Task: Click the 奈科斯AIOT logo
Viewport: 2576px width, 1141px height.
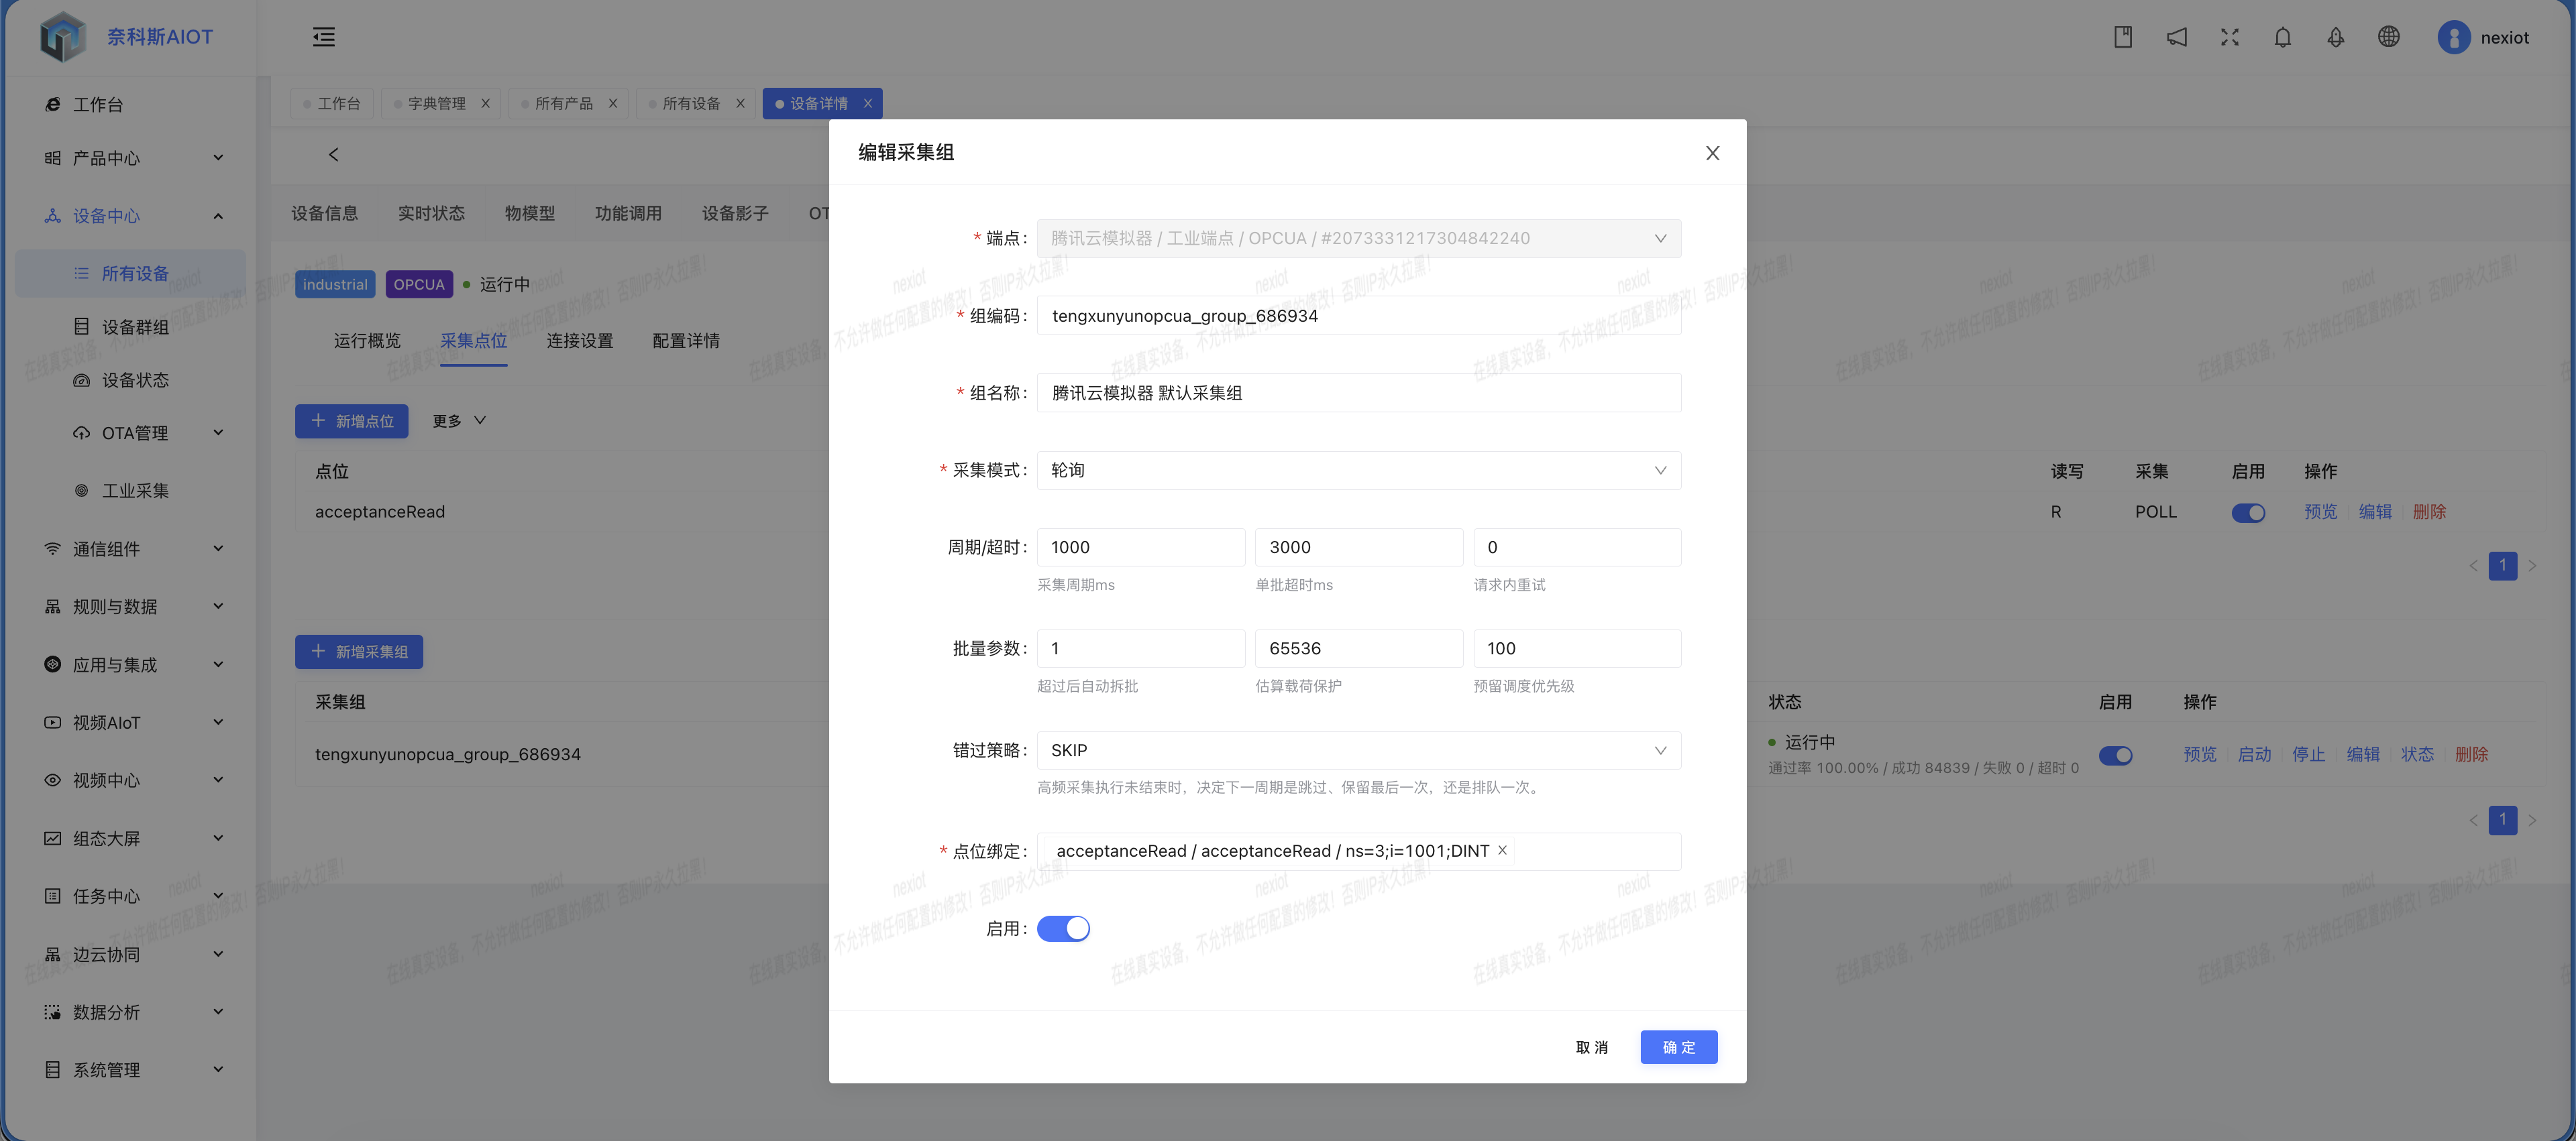Action: [127, 37]
